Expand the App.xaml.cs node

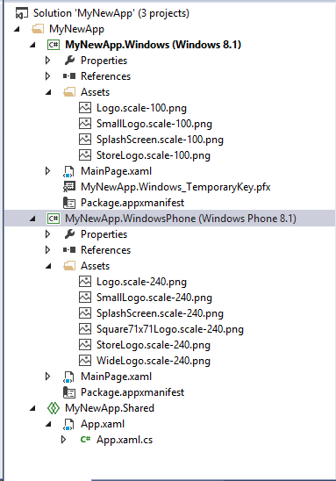[x=63, y=440]
